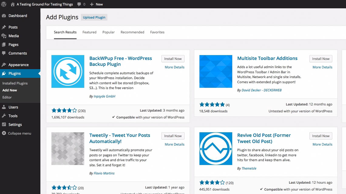The width and height of the screenshot is (346, 194).
Task: Switch to the Featured tab
Action: tap(89, 32)
